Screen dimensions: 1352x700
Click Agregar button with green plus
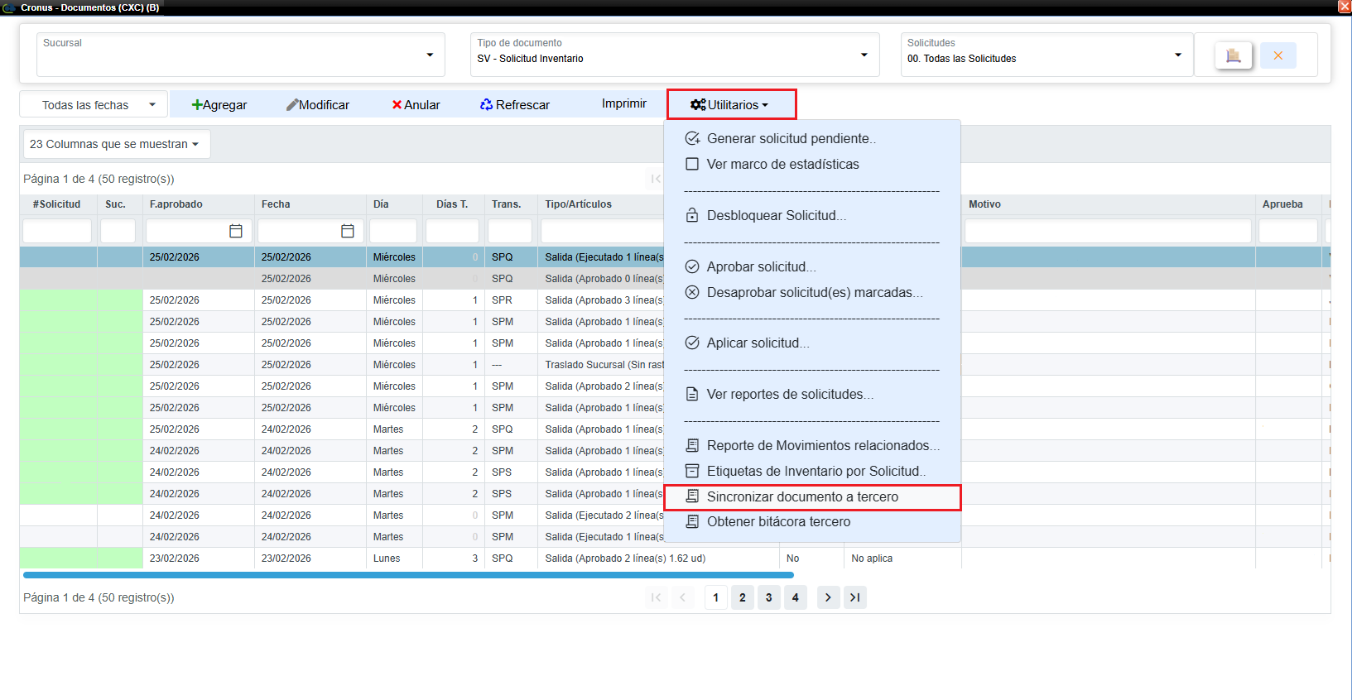tap(219, 105)
